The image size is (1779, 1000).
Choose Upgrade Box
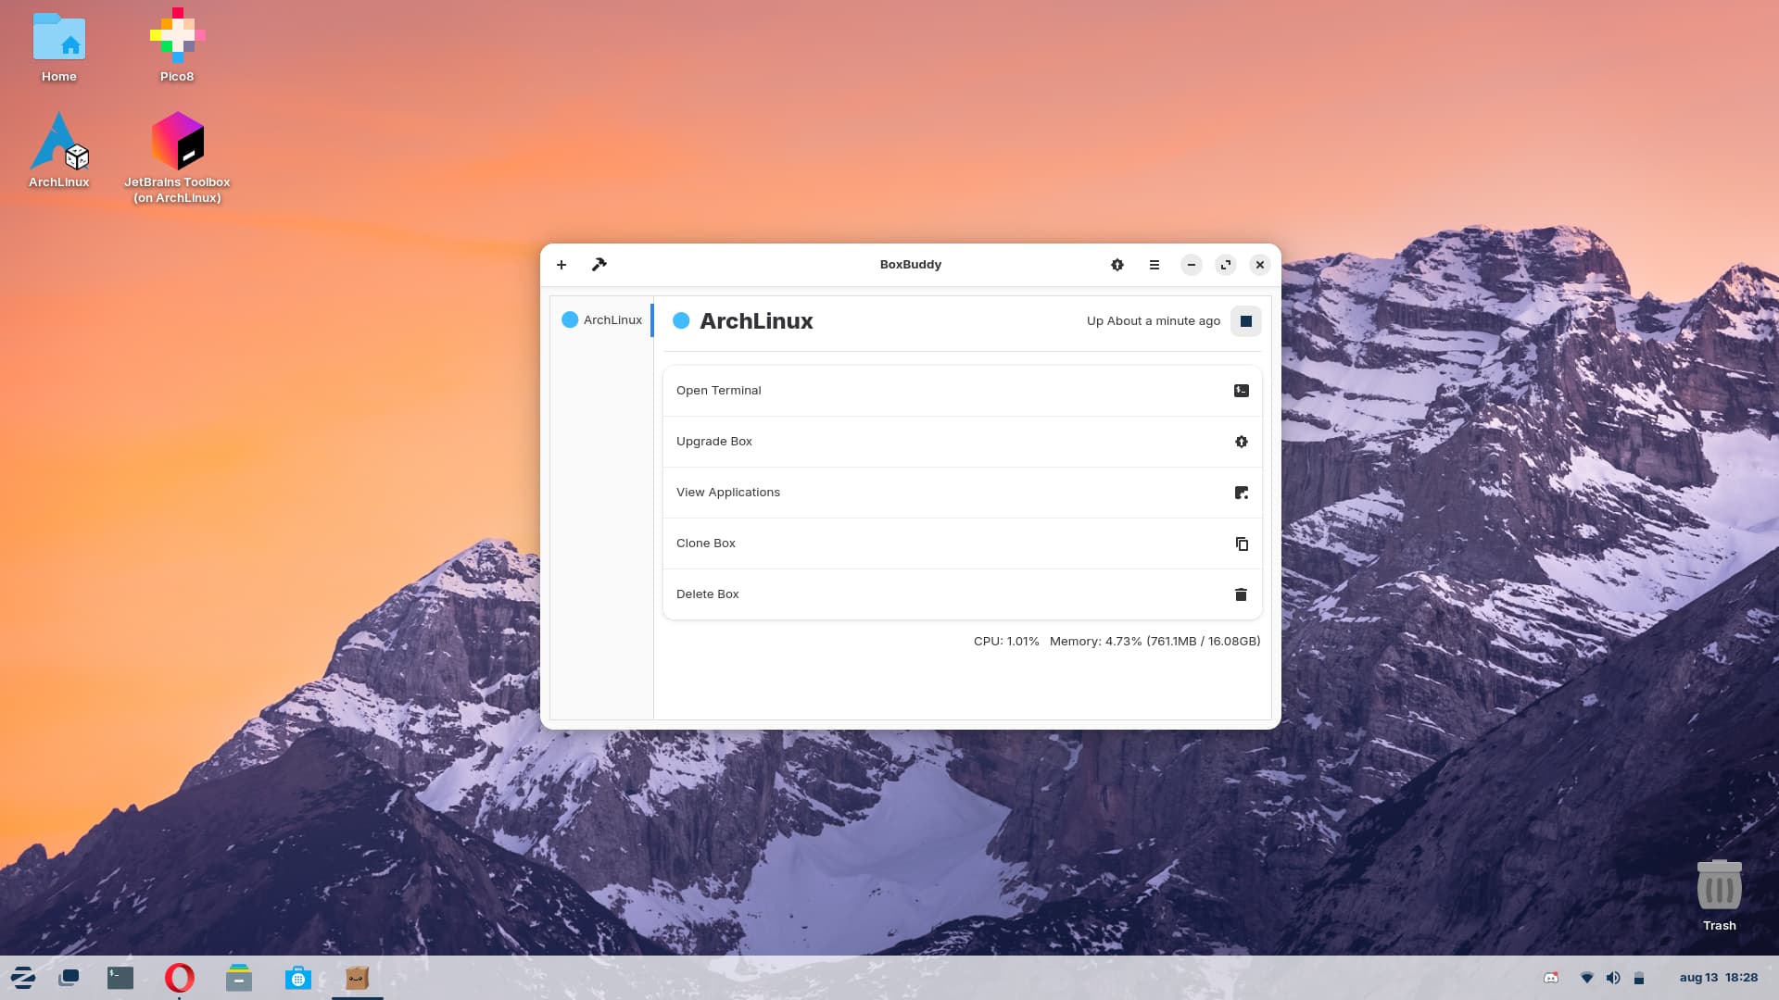[x=962, y=442]
